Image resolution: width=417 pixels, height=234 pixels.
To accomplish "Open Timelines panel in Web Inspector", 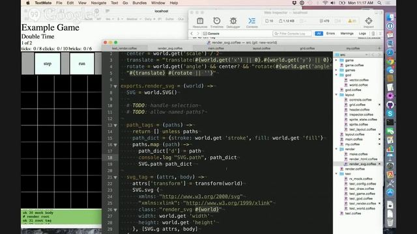I will [x=217, y=23].
